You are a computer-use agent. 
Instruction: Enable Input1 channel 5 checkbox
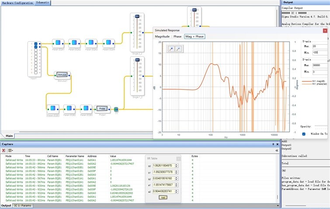click(x=36, y=60)
